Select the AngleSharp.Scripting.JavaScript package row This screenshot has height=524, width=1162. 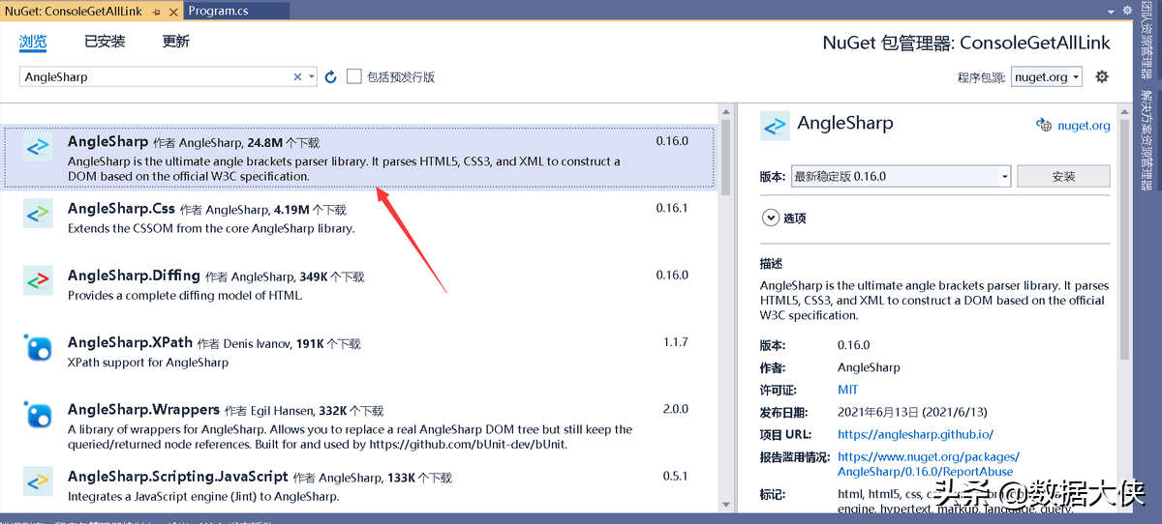point(360,486)
